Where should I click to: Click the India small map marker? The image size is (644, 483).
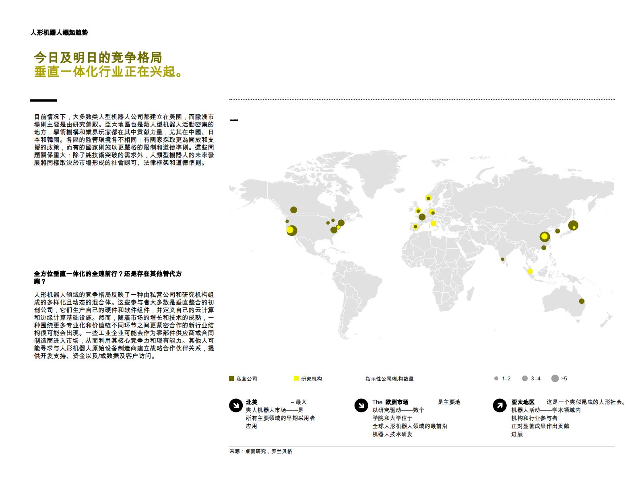[502, 259]
